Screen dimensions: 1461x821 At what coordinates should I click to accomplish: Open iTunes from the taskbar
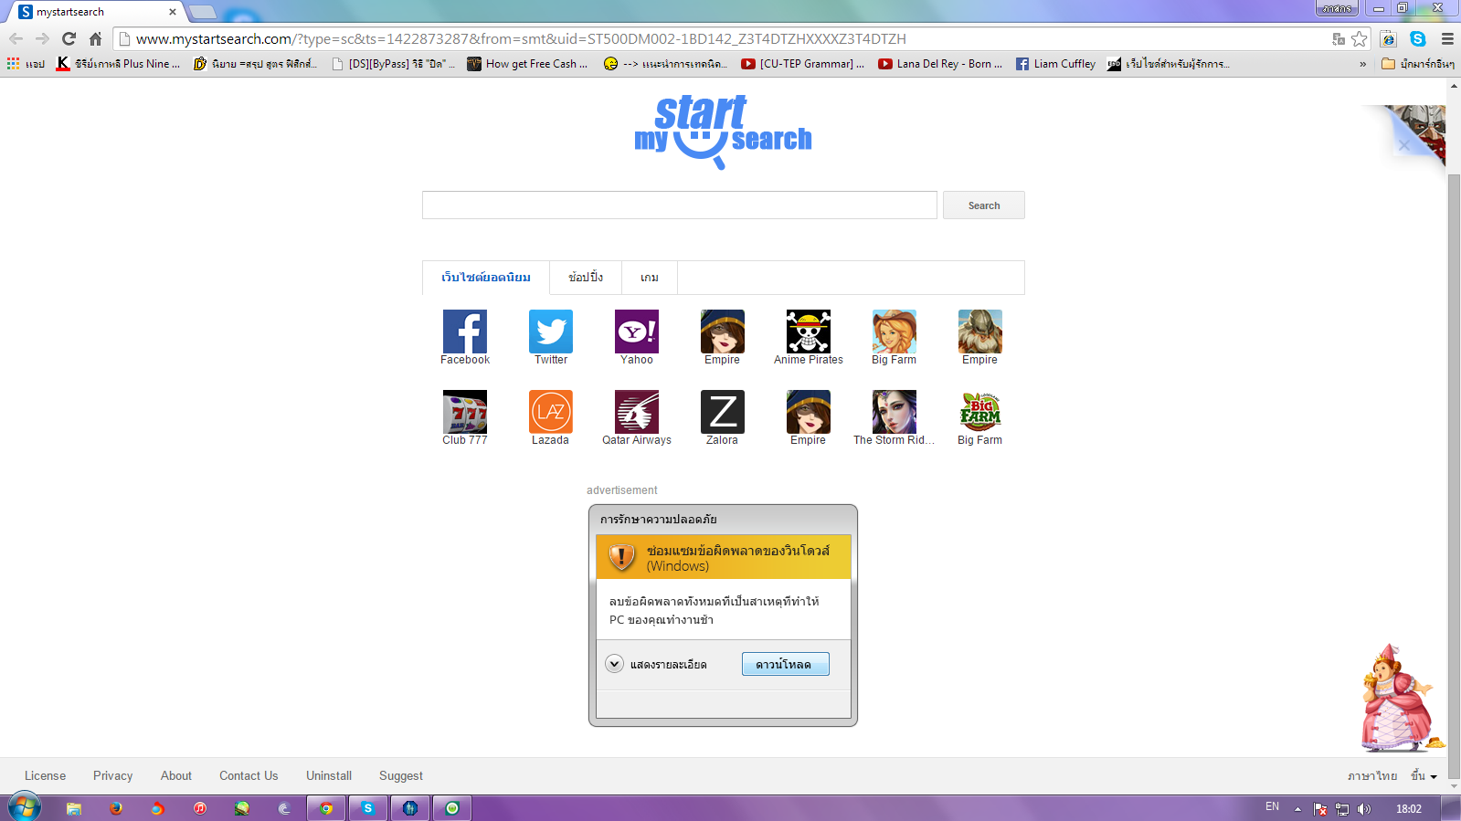coord(200,808)
